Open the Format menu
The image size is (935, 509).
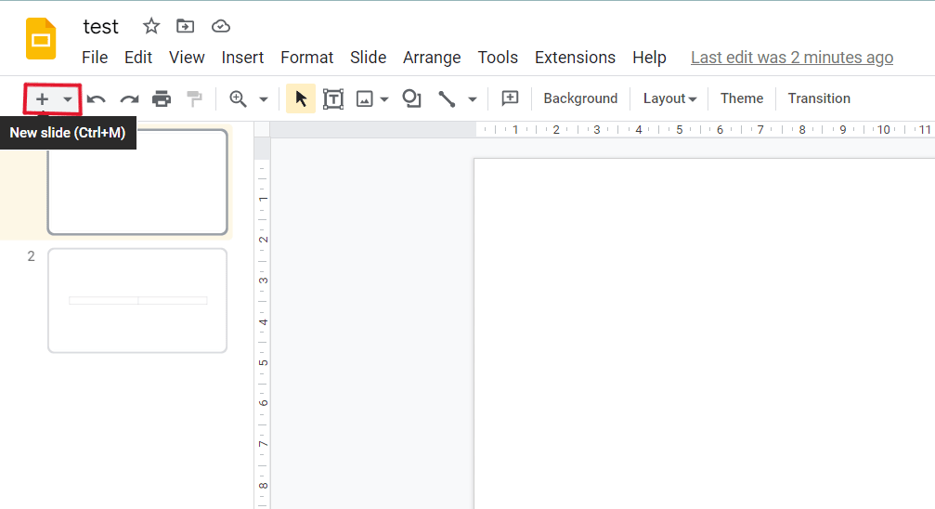pyautogui.click(x=306, y=58)
